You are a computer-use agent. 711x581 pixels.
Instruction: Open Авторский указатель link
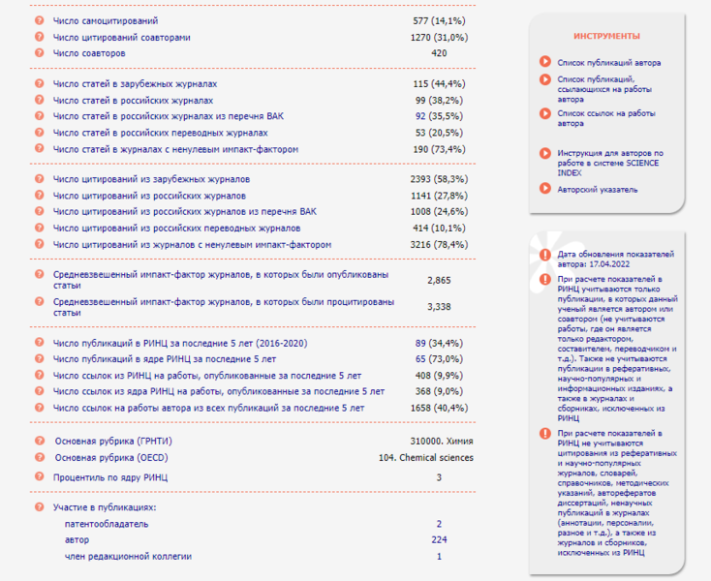tap(598, 190)
